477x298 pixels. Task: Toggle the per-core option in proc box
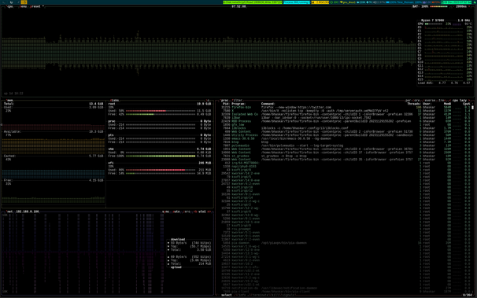tap(412, 100)
